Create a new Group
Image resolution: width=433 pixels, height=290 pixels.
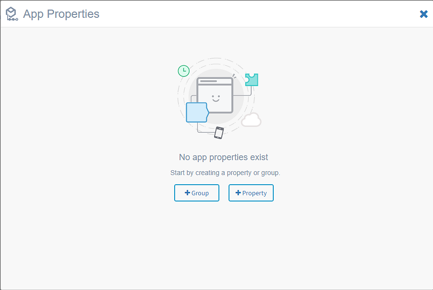pos(197,193)
